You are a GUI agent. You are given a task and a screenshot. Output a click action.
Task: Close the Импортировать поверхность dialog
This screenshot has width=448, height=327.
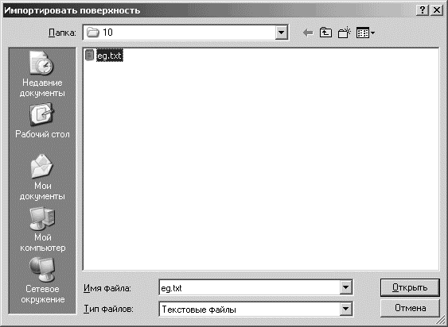click(437, 10)
